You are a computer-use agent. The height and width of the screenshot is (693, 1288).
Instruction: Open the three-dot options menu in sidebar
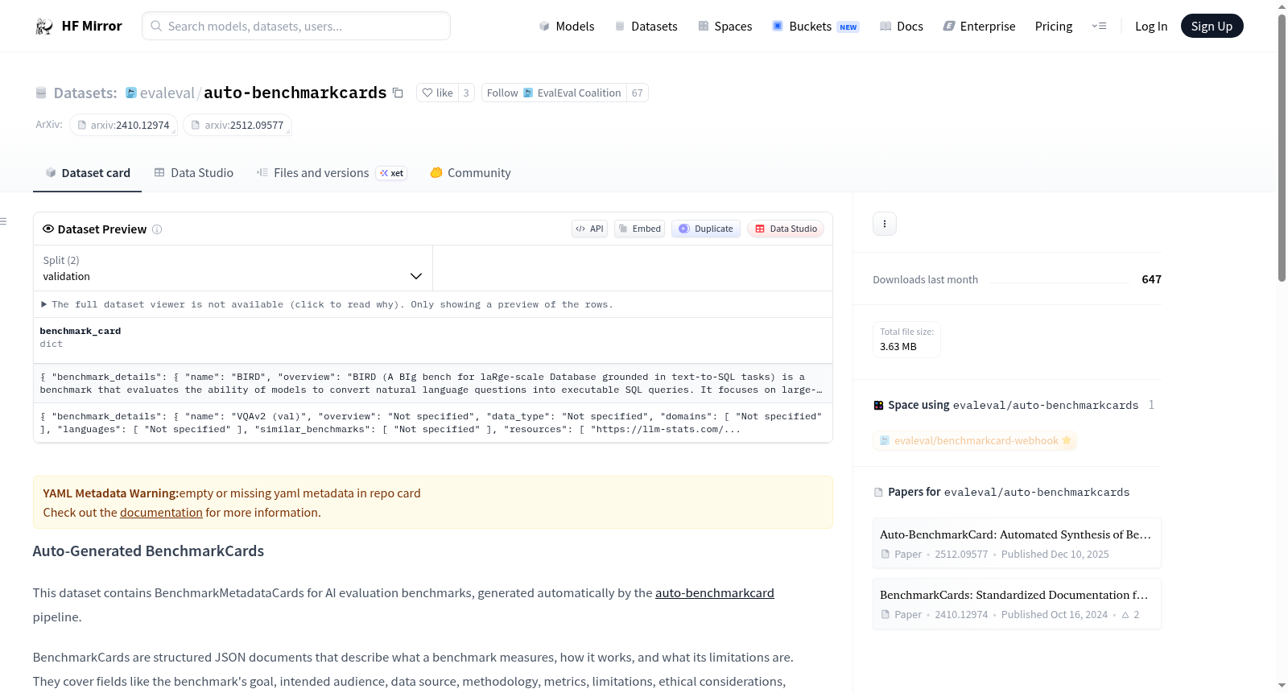[885, 224]
